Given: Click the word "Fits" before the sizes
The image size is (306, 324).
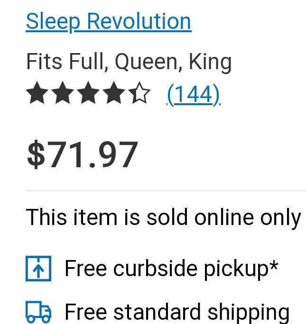Looking at the screenshot, I should pos(44,62).
